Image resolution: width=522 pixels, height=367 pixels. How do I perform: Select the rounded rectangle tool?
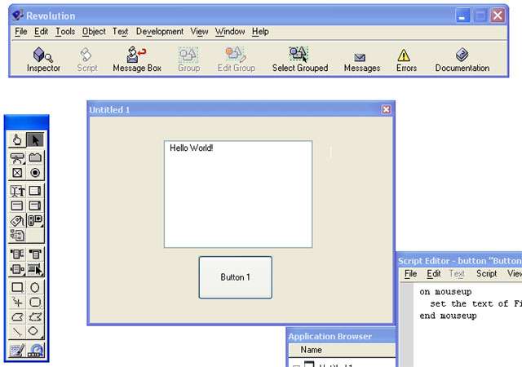point(35,302)
